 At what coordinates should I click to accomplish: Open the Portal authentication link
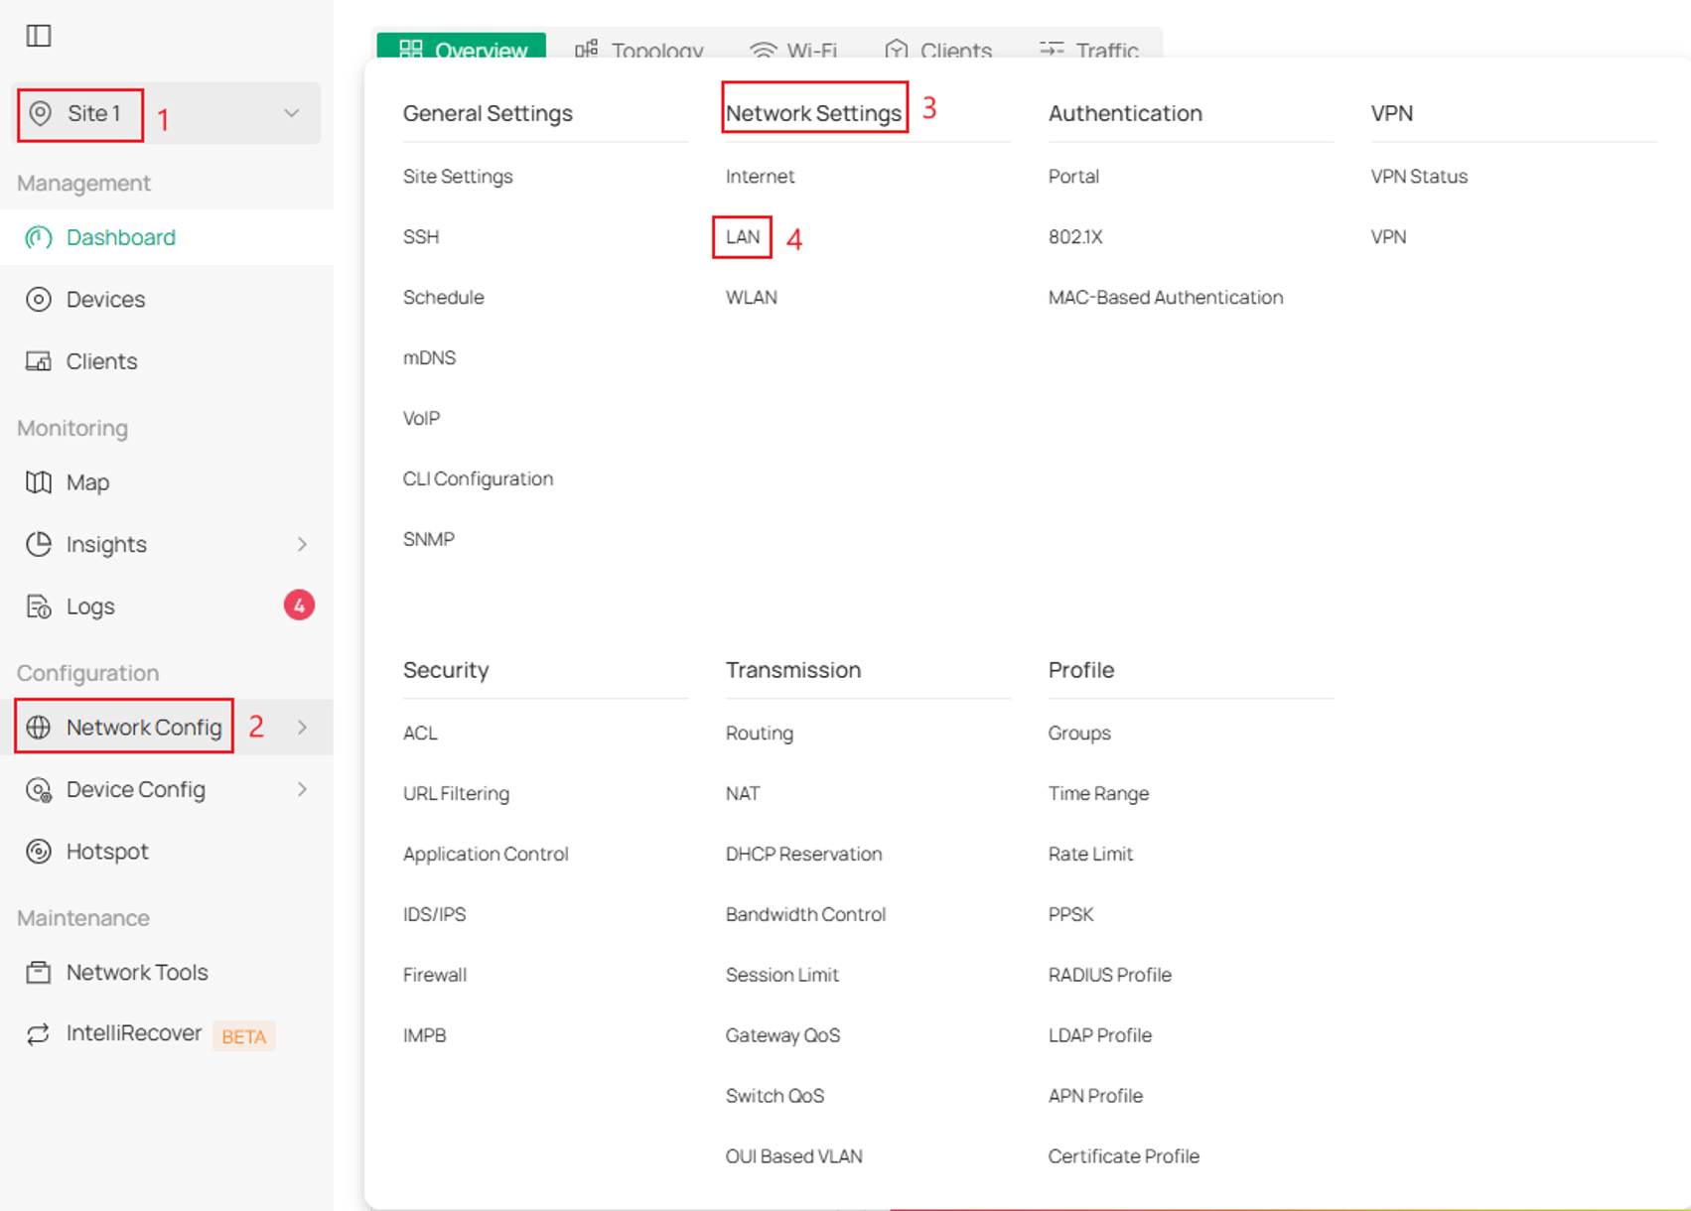click(x=1073, y=177)
